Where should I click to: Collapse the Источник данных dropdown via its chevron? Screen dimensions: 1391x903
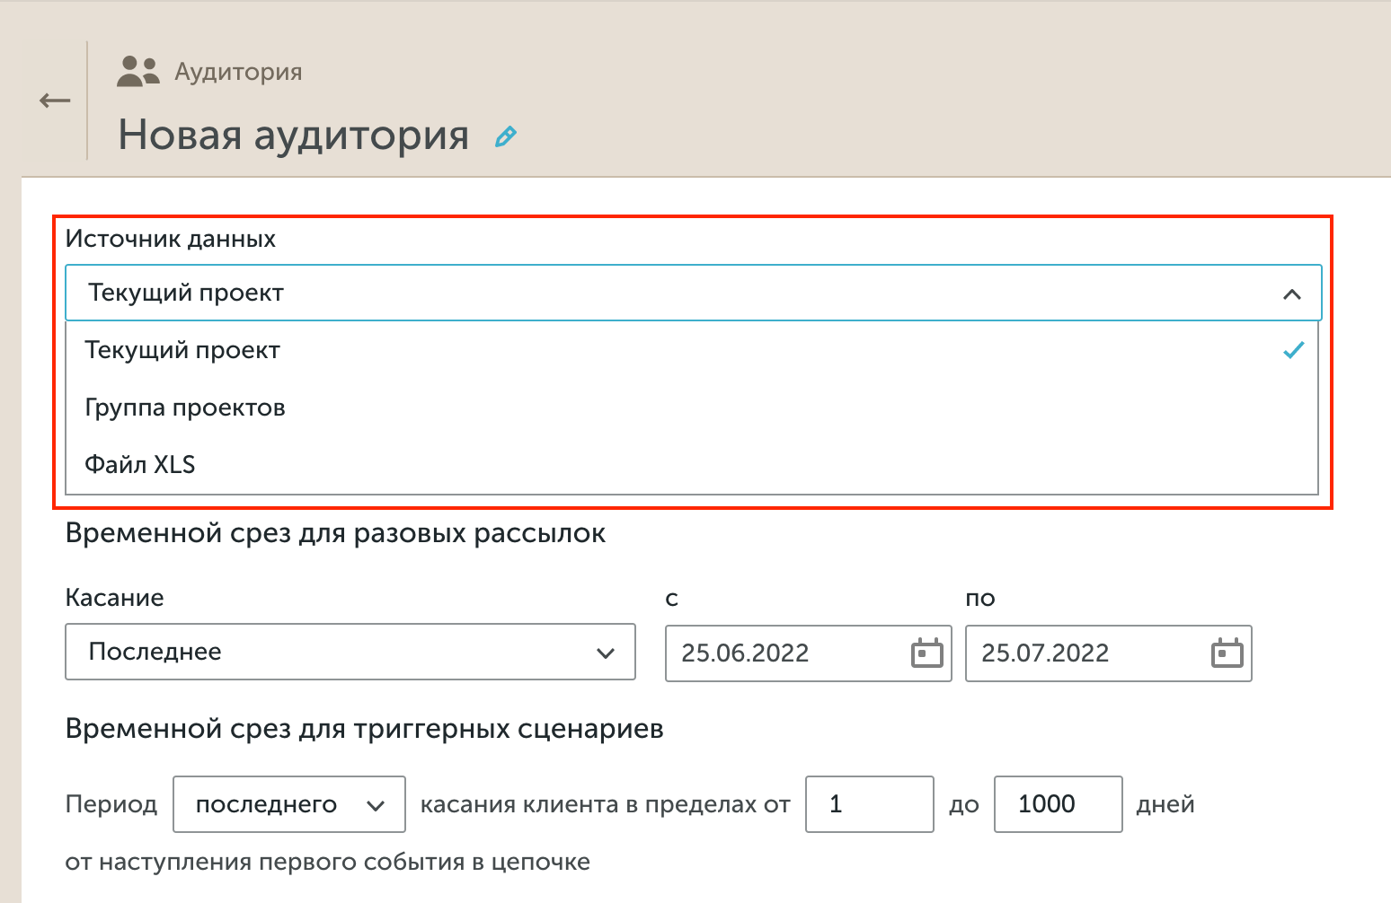pos(1292,293)
